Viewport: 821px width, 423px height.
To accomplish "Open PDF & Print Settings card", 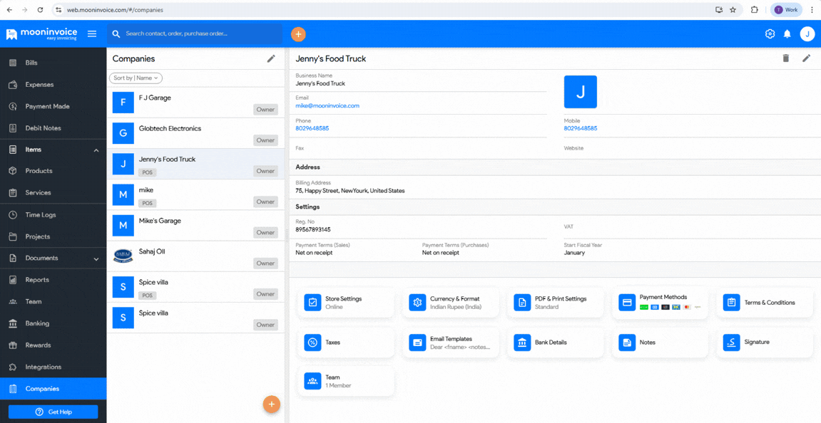I will tap(555, 302).
